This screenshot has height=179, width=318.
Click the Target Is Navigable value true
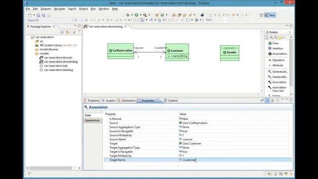pos(184,152)
